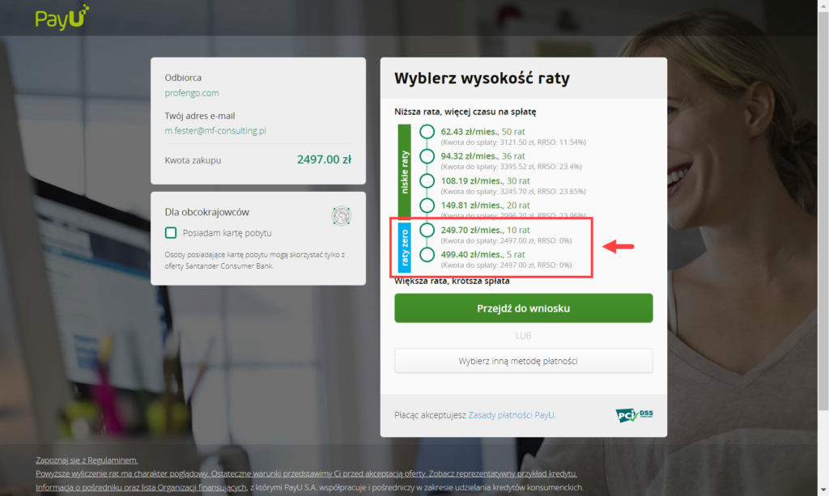The image size is (829, 496).
Task: Click the red arrow pointing to zero installments
Action: click(x=618, y=246)
